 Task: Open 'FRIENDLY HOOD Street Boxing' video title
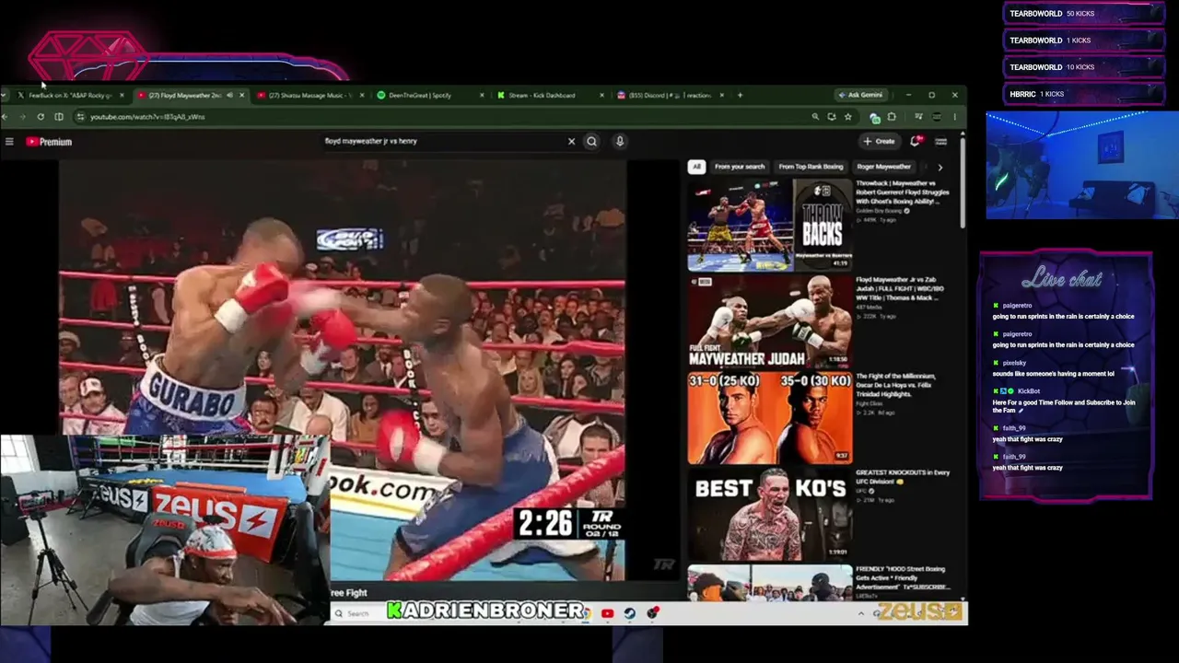[x=903, y=578]
